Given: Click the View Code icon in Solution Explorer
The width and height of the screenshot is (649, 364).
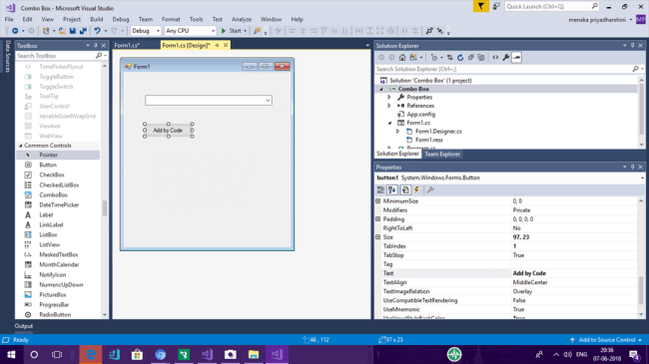Looking at the screenshot, I should click(x=495, y=58).
